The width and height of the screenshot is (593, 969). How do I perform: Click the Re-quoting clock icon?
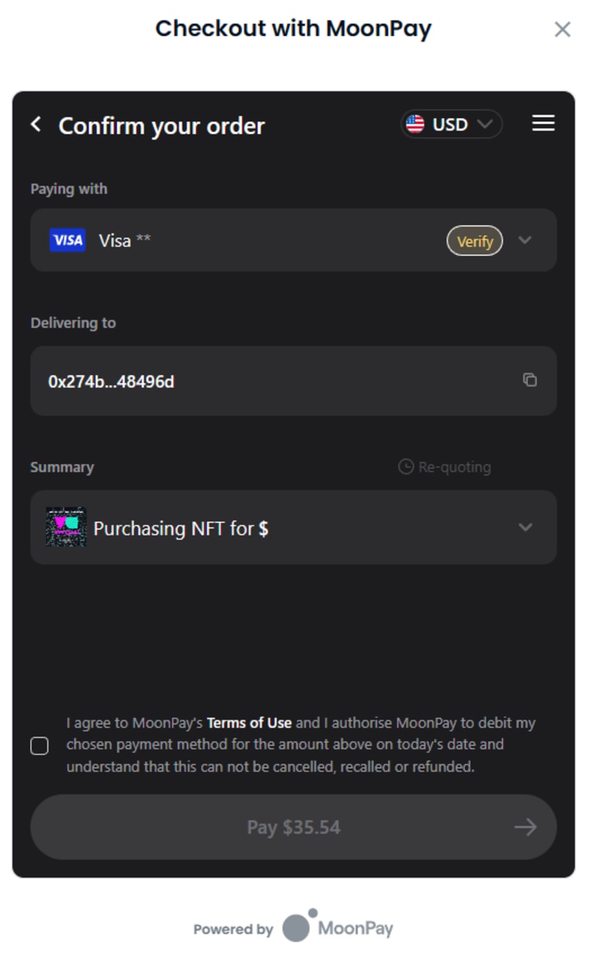(x=406, y=466)
